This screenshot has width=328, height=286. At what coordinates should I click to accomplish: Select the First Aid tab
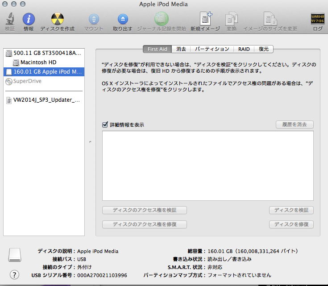point(157,49)
